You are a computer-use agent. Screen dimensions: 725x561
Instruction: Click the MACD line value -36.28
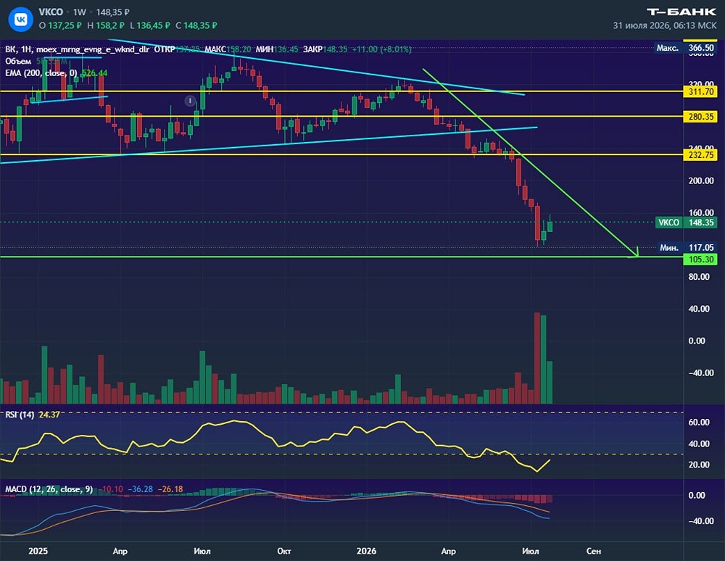click(x=140, y=489)
